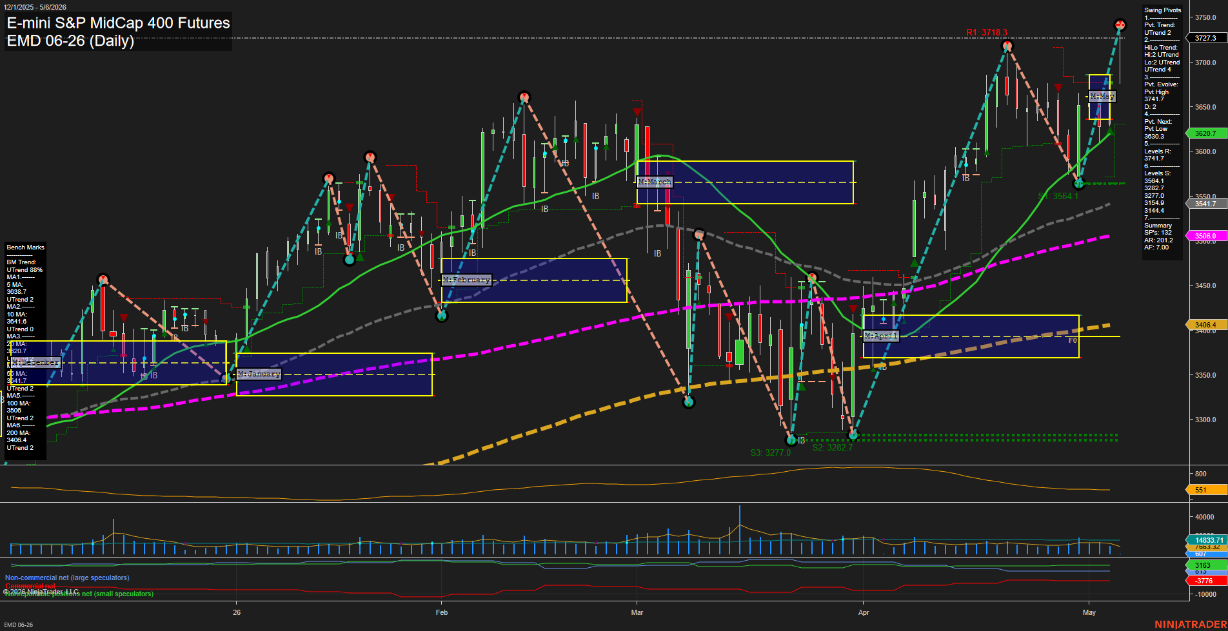This screenshot has width=1228, height=631.
Task: Select the M:December monthly range label
Action: click(36, 362)
